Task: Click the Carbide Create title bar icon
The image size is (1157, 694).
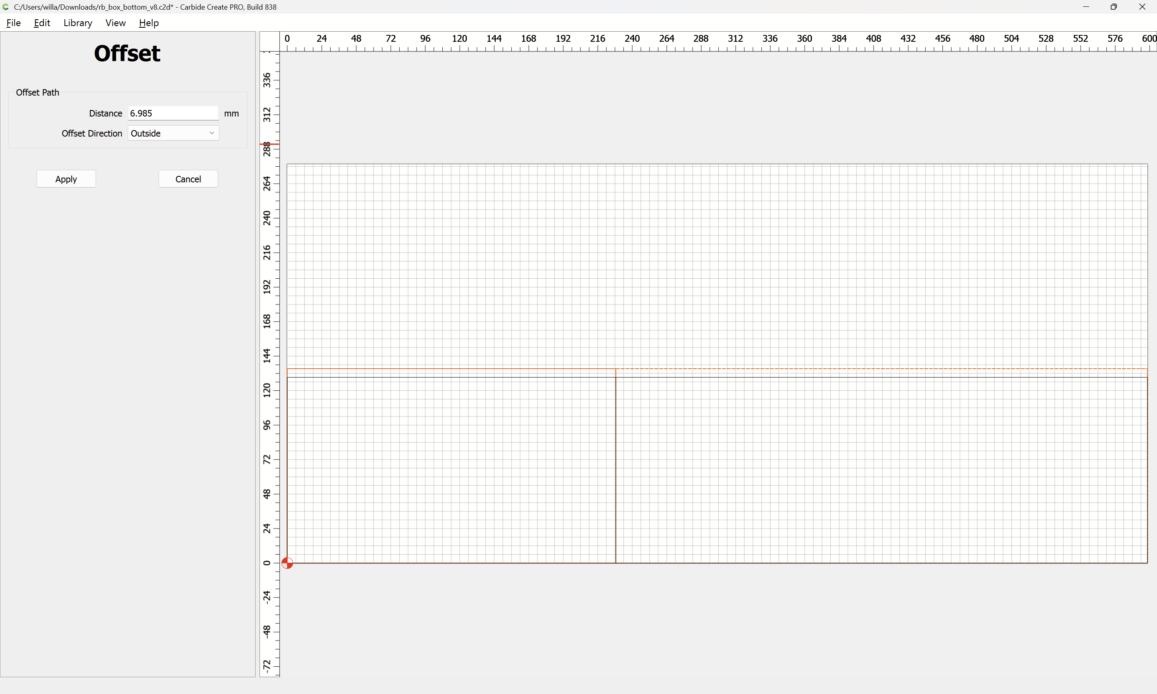Action: coord(6,7)
